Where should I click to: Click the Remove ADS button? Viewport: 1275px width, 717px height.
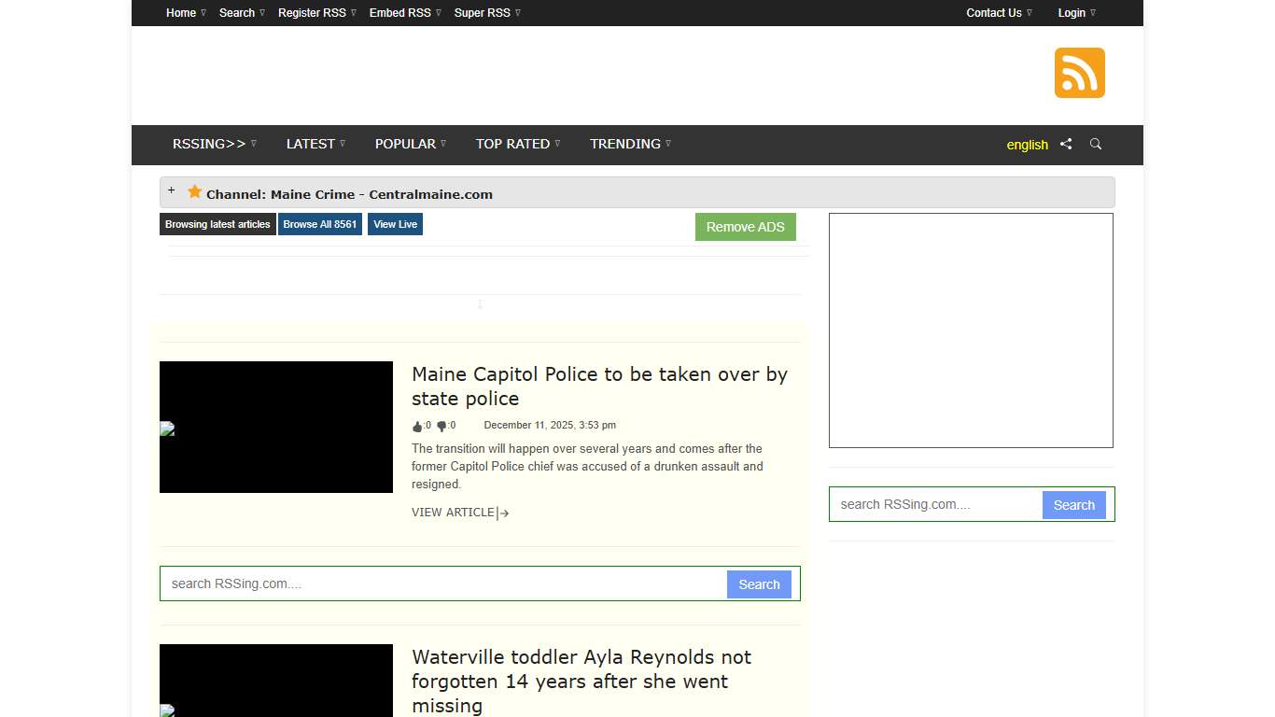click(745, 227)
